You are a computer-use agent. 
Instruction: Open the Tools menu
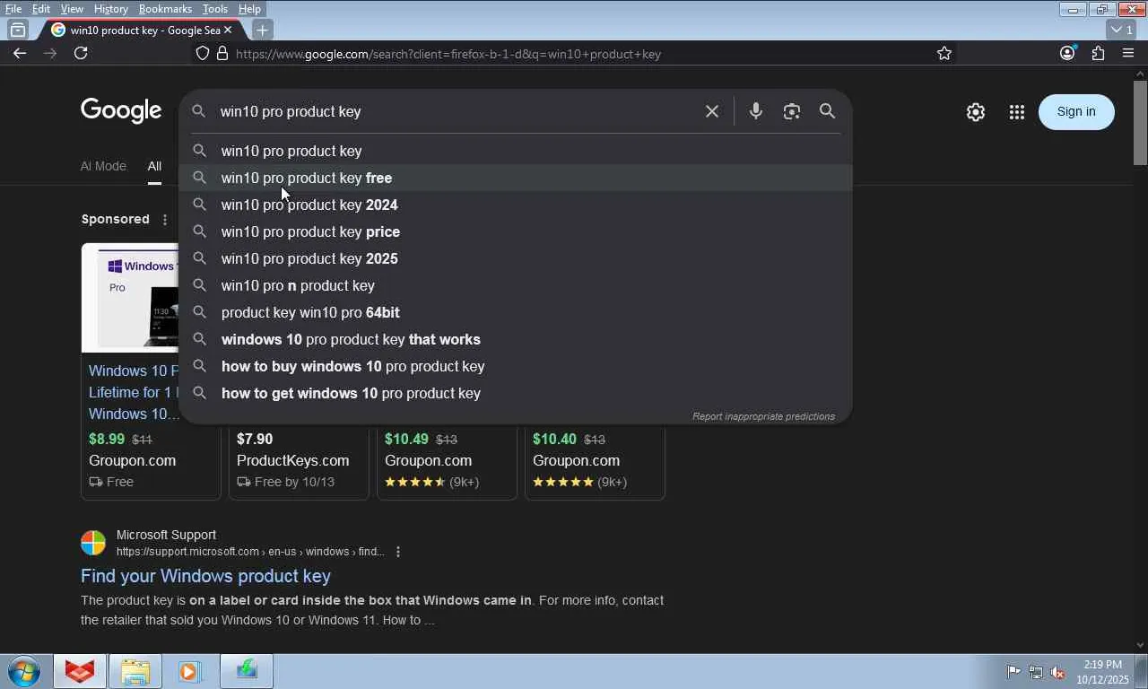[x=214, y=9]
